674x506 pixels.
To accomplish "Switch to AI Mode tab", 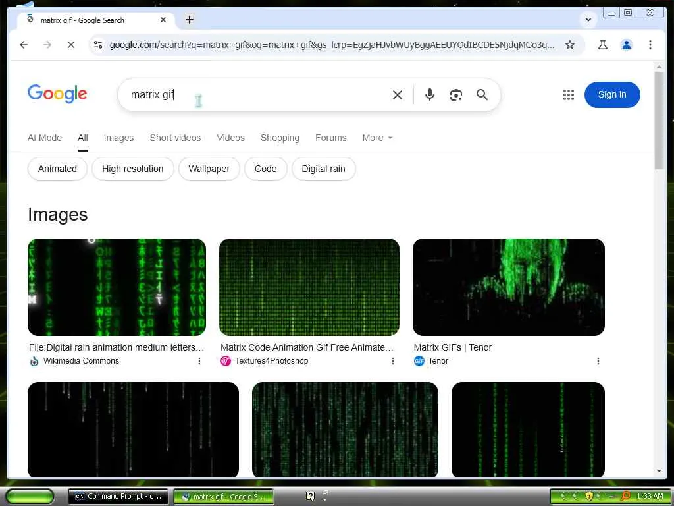I will pos(45,138).
